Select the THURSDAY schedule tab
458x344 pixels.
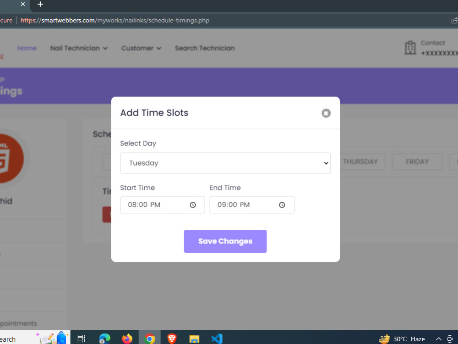[360, 161]
